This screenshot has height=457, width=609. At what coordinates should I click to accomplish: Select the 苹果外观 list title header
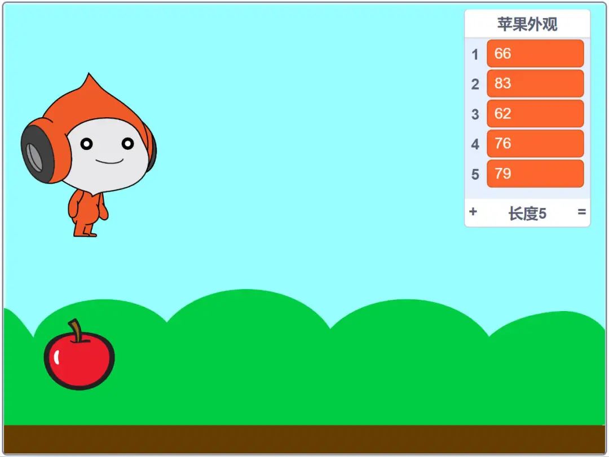coord(527,24)
